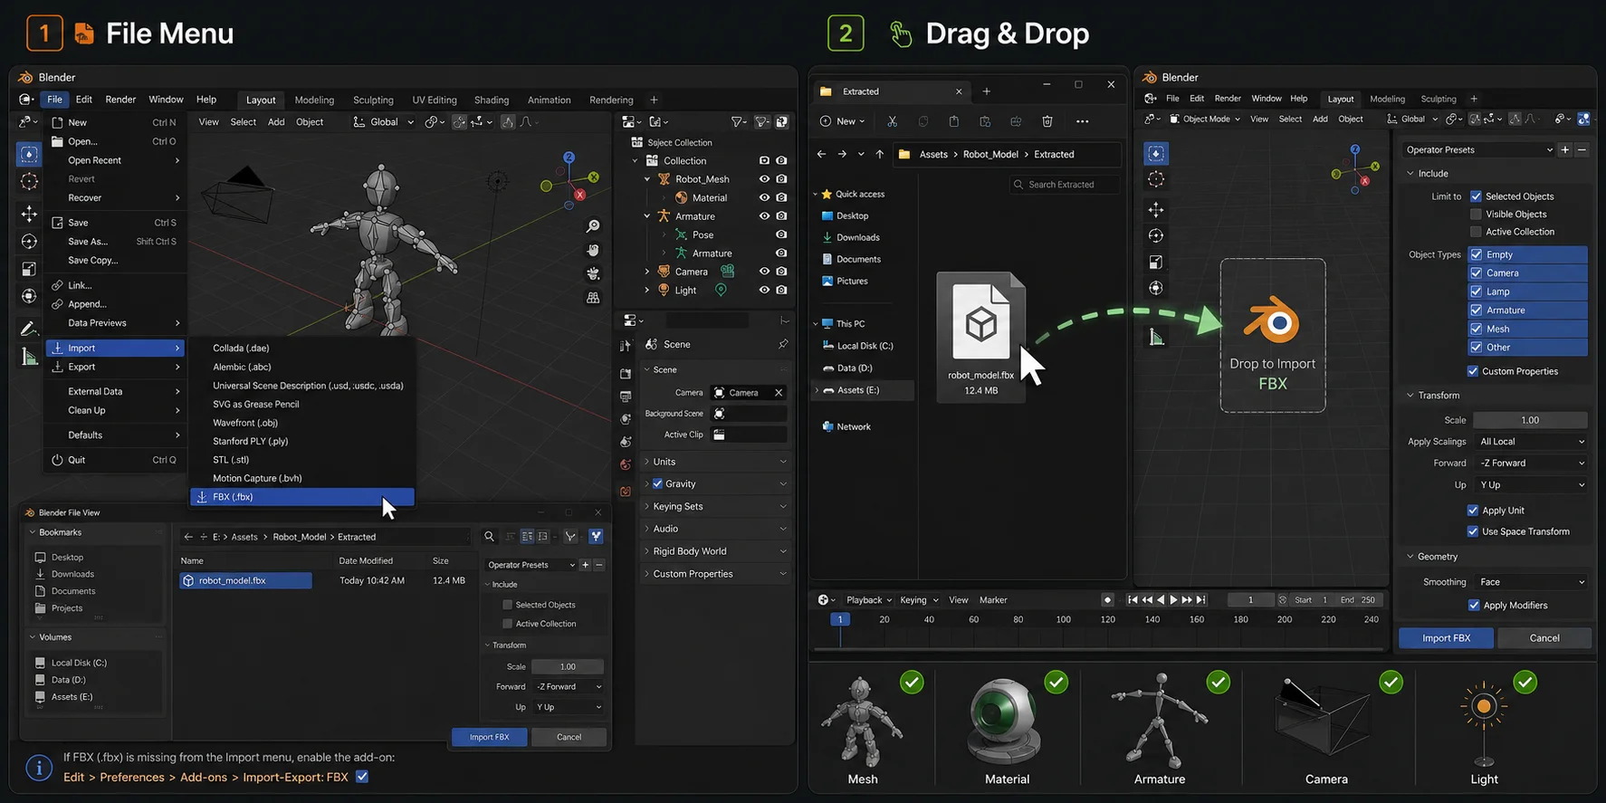The width and height of the screenshot is (1606, 803).
Task: Open the Playback dropdown in timeline
Action: [x=869, y=600]
